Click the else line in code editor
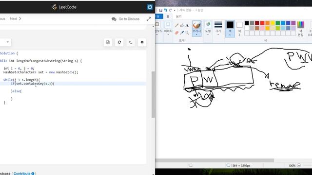Image resolution: width=312 pixels, height=175 pixels. tap(16, 91)
